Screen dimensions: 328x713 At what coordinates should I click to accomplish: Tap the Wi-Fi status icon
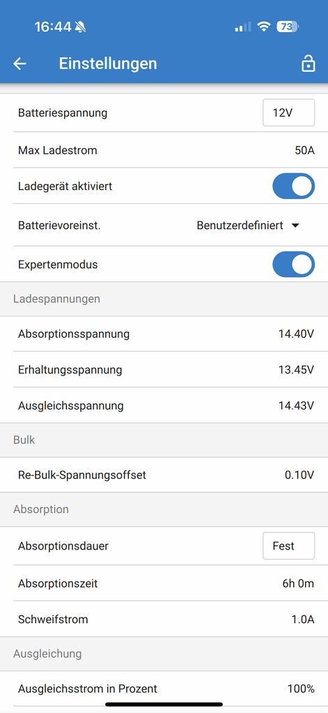tap(264, 27)
